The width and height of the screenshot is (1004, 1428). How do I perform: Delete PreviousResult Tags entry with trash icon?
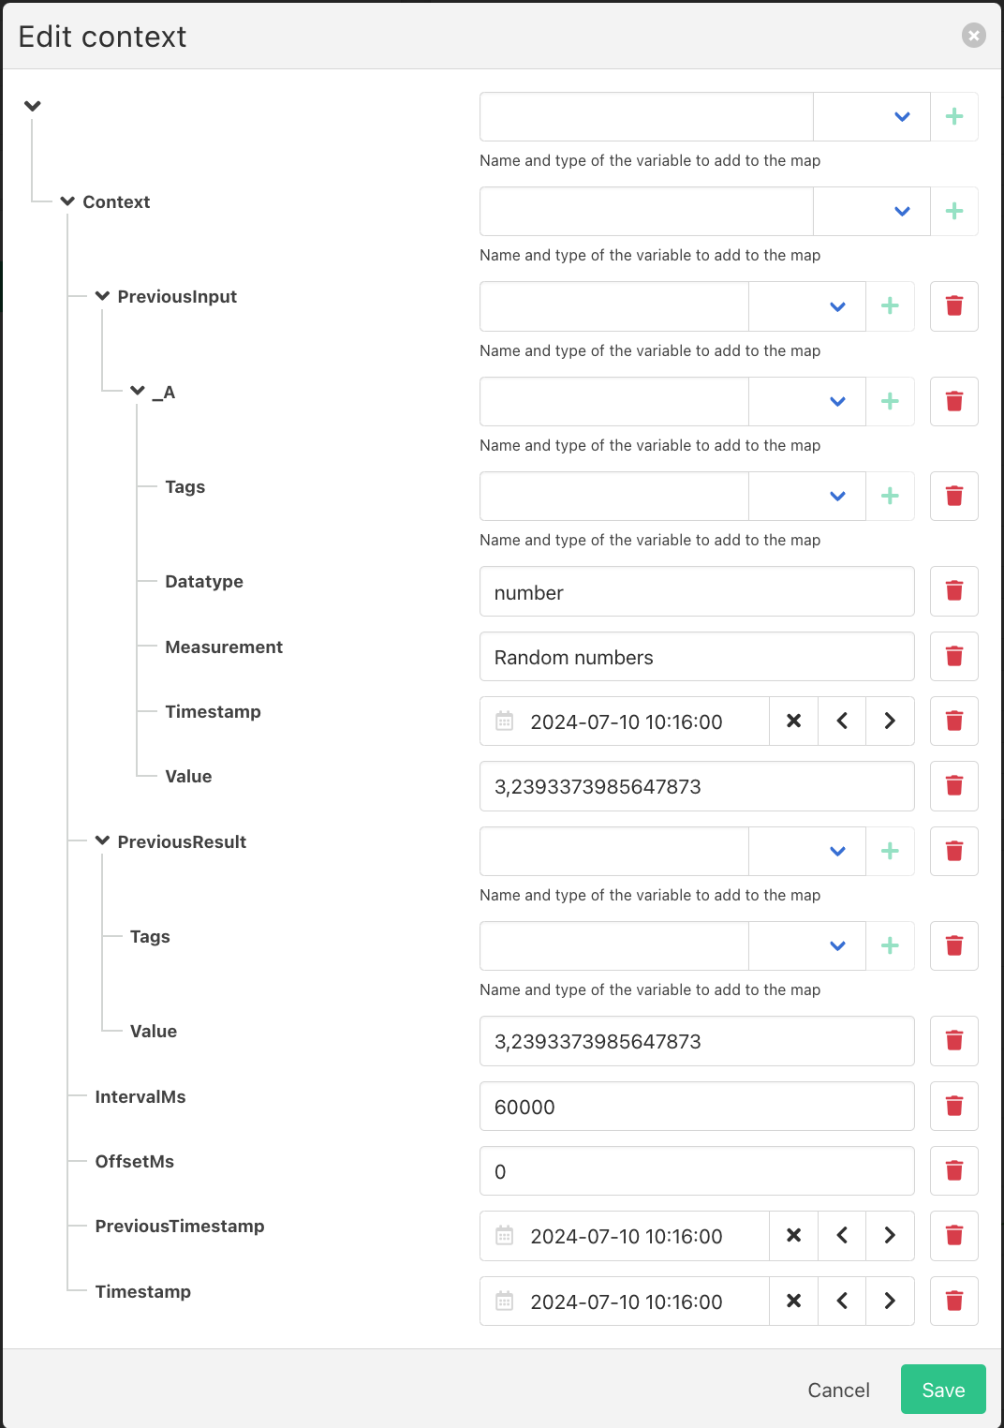click(x=954, y=945)
